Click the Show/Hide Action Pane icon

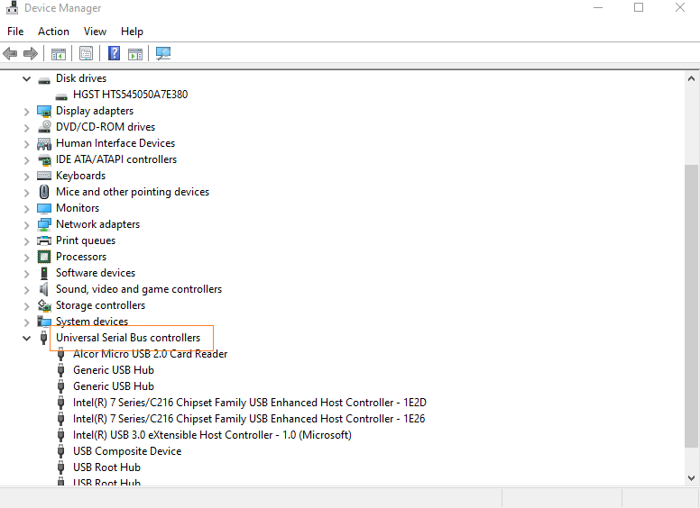135,54
